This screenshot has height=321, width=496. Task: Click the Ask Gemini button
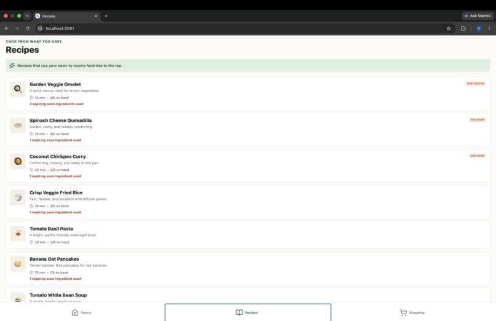point(478,16)
